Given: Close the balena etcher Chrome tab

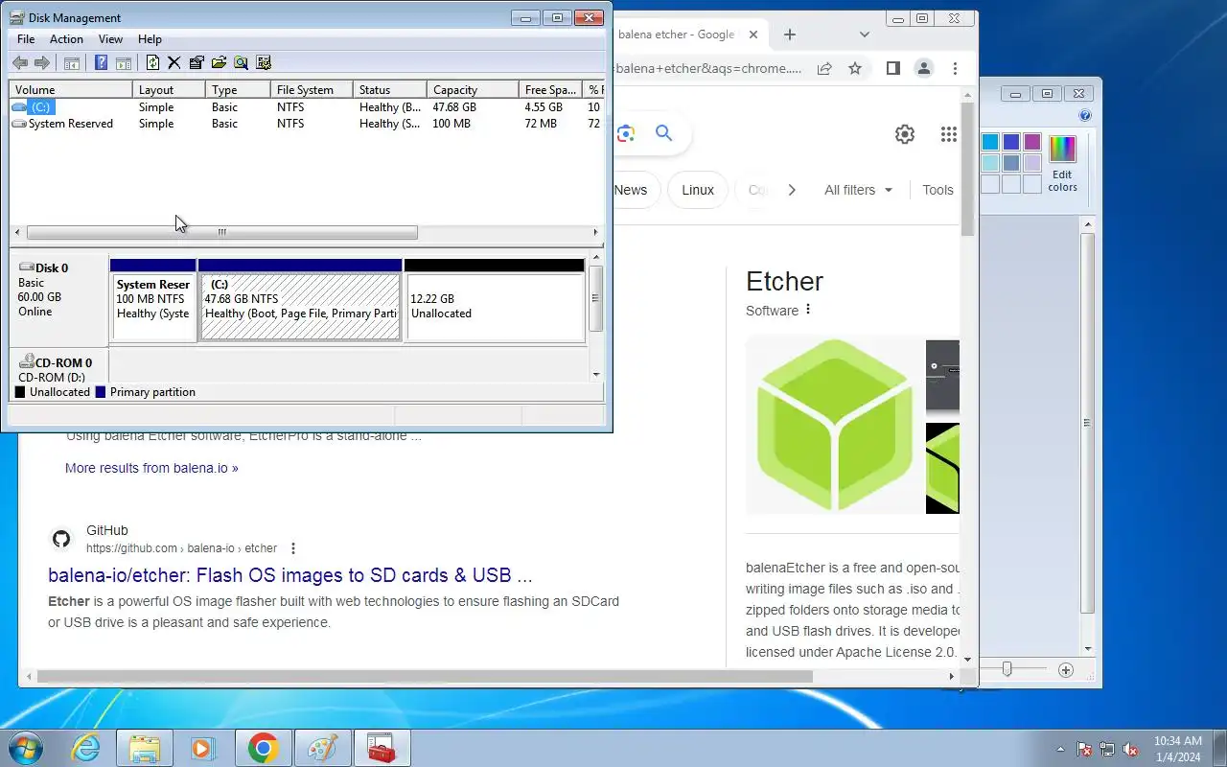Looking at the screenshot, I should [x=753, y=35].
